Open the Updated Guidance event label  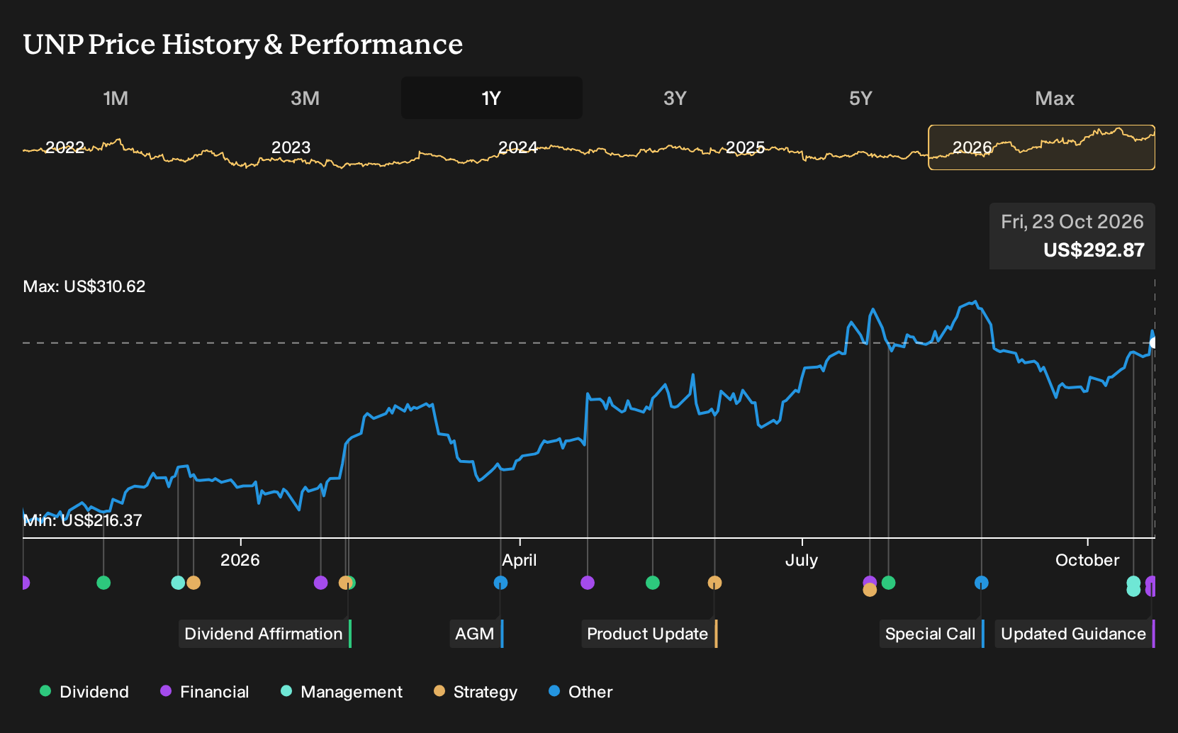coord(1075,634)
